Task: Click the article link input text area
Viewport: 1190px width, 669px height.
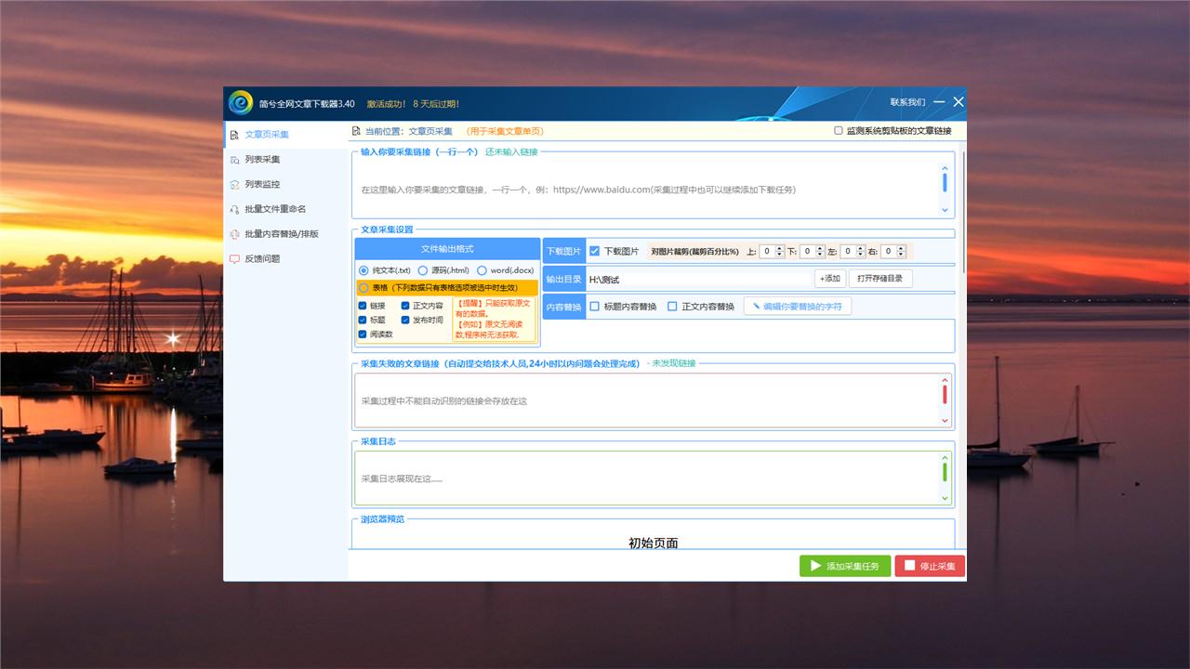Action: coord(646,190)
